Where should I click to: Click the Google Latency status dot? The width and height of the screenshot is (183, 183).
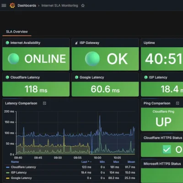tap(76, 77)
